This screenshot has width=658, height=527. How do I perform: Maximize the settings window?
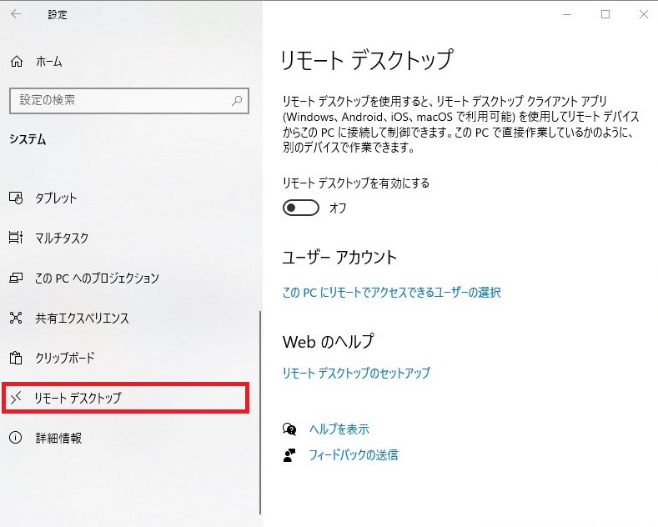tap(605, 14)
